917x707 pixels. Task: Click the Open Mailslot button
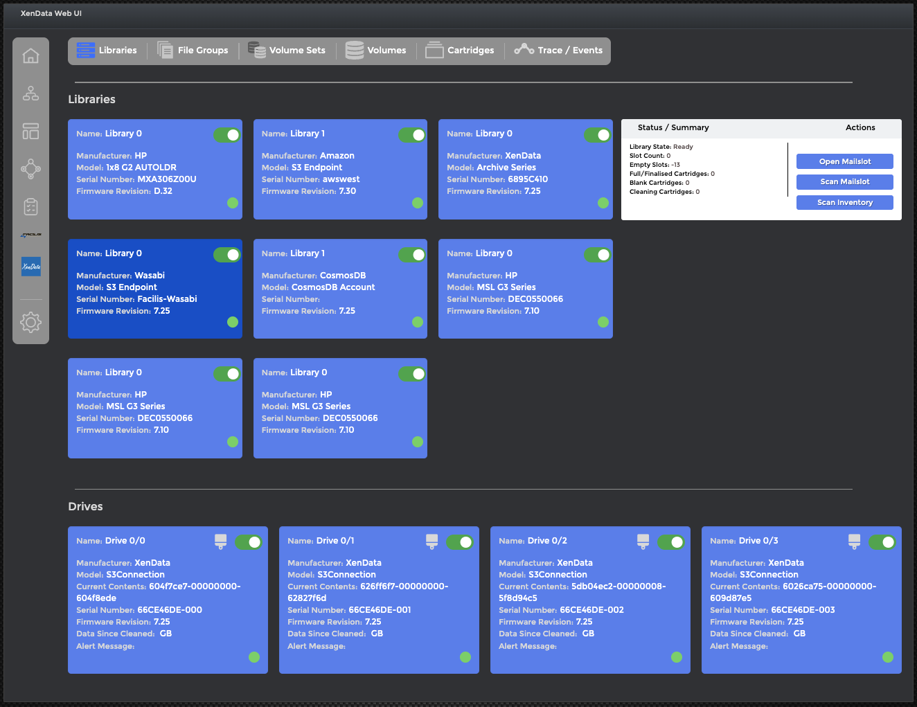click(845, 161)
